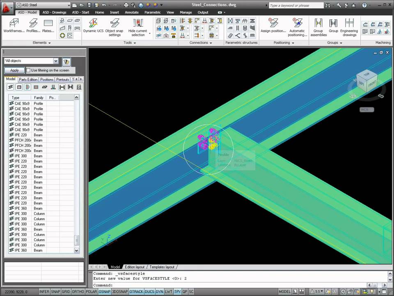Image resolution: width=394 pixels, height=296 pixels.
Task: Expand the Positioning panel
Action: pyautogui.click(x=284, y=43)
